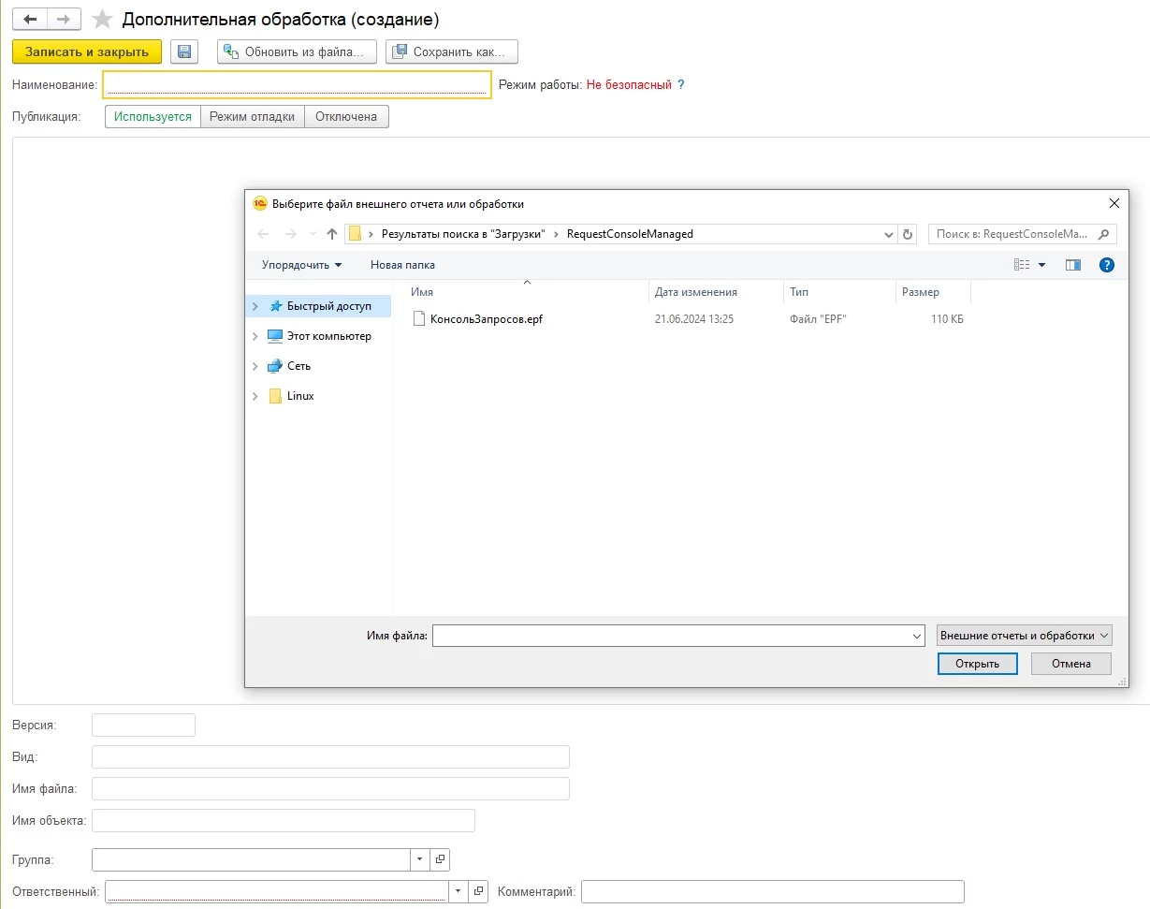Switch publication to Режим отладки
1150x909 pixels.
coord(253,117)
